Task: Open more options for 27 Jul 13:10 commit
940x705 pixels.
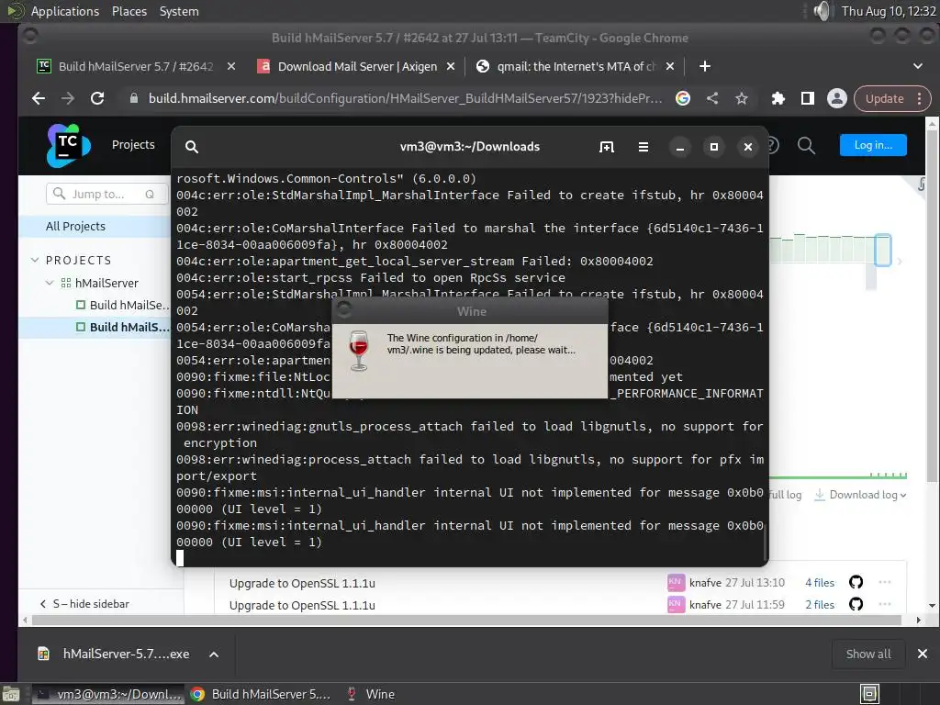Action: [885, 582]
